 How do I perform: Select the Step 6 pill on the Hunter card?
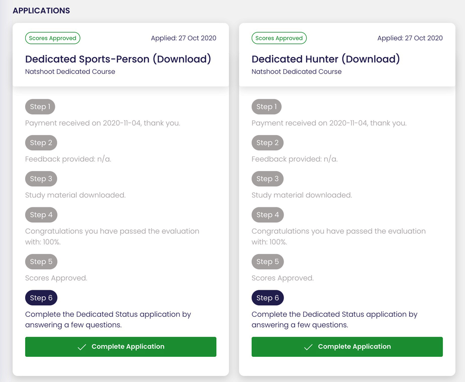267,298
